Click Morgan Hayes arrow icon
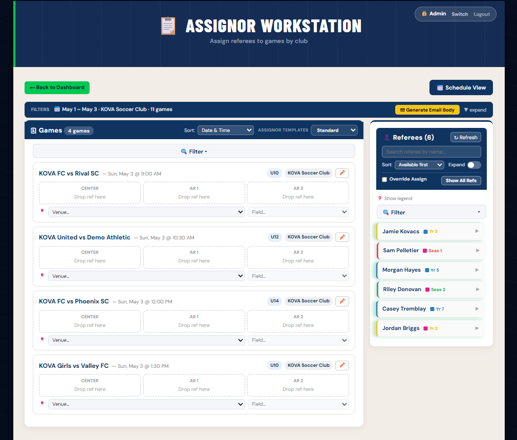Viewport: 517px width, 440px height. (477, 270)
